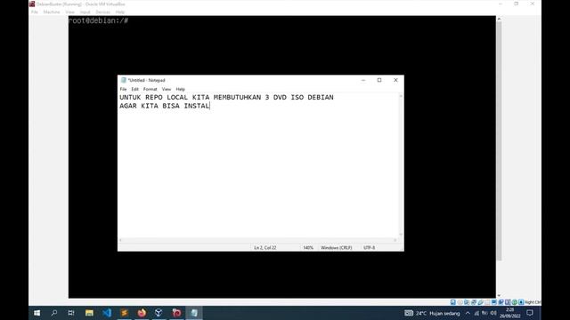
Task: Click the network tray icon
Action: tap(476, 313)
